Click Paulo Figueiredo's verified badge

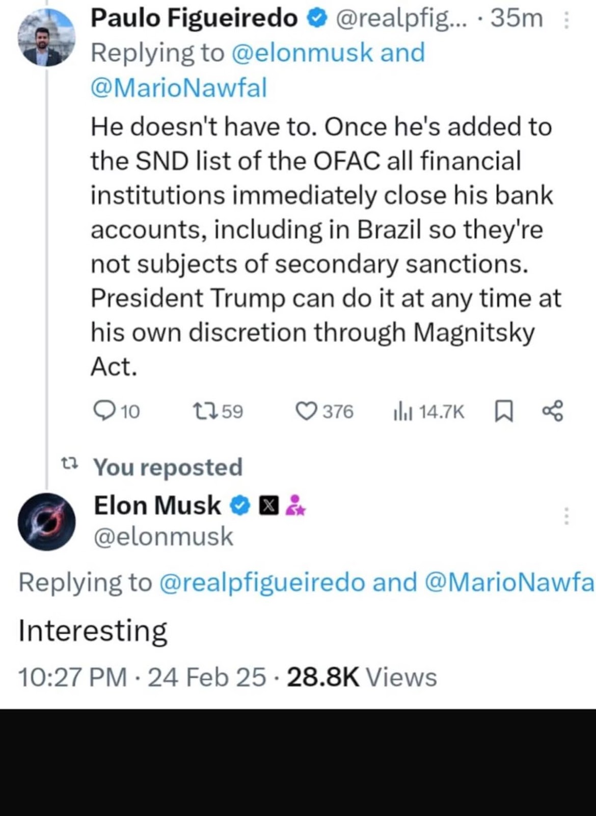point(315,19)
